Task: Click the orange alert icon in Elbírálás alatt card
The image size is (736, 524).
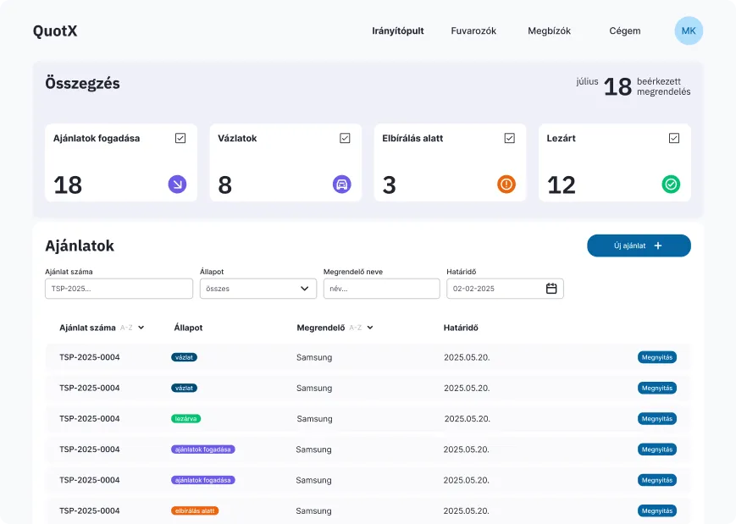Action: tap(506, 184)
